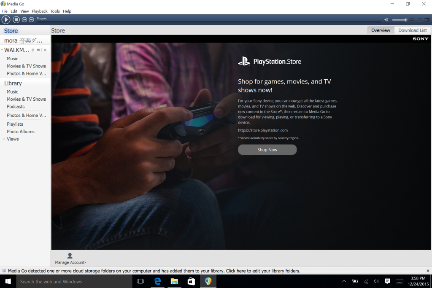
Task: Open the Wi-Fi network tray icon
Action: click(x=366, y=281)
